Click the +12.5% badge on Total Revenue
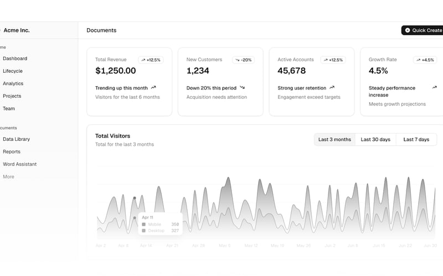 tap(151, 60)
